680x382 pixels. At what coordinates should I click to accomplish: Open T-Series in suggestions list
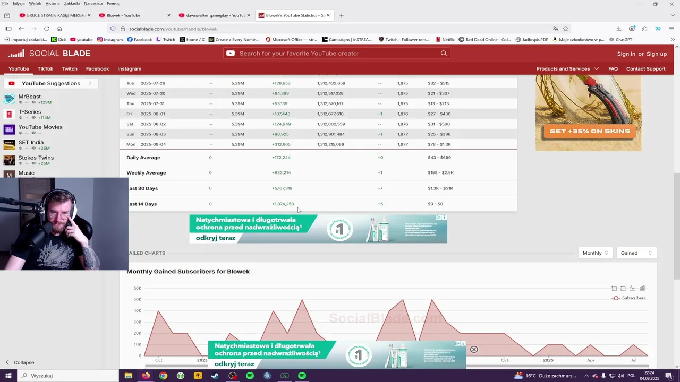(x=30, y=112)
